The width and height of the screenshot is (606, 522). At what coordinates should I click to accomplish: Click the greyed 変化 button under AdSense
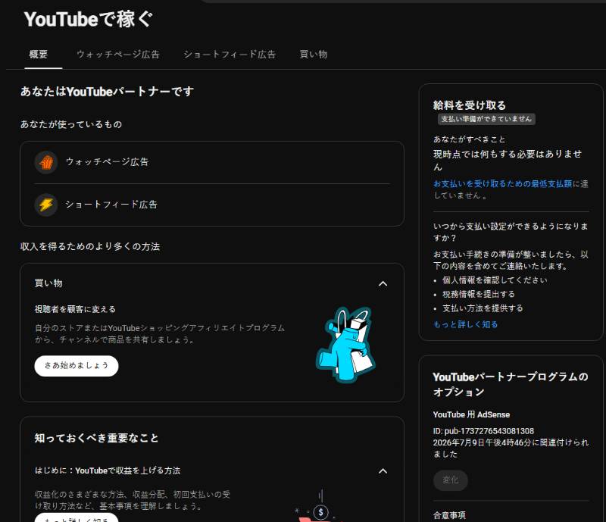[x=450, y=480]
